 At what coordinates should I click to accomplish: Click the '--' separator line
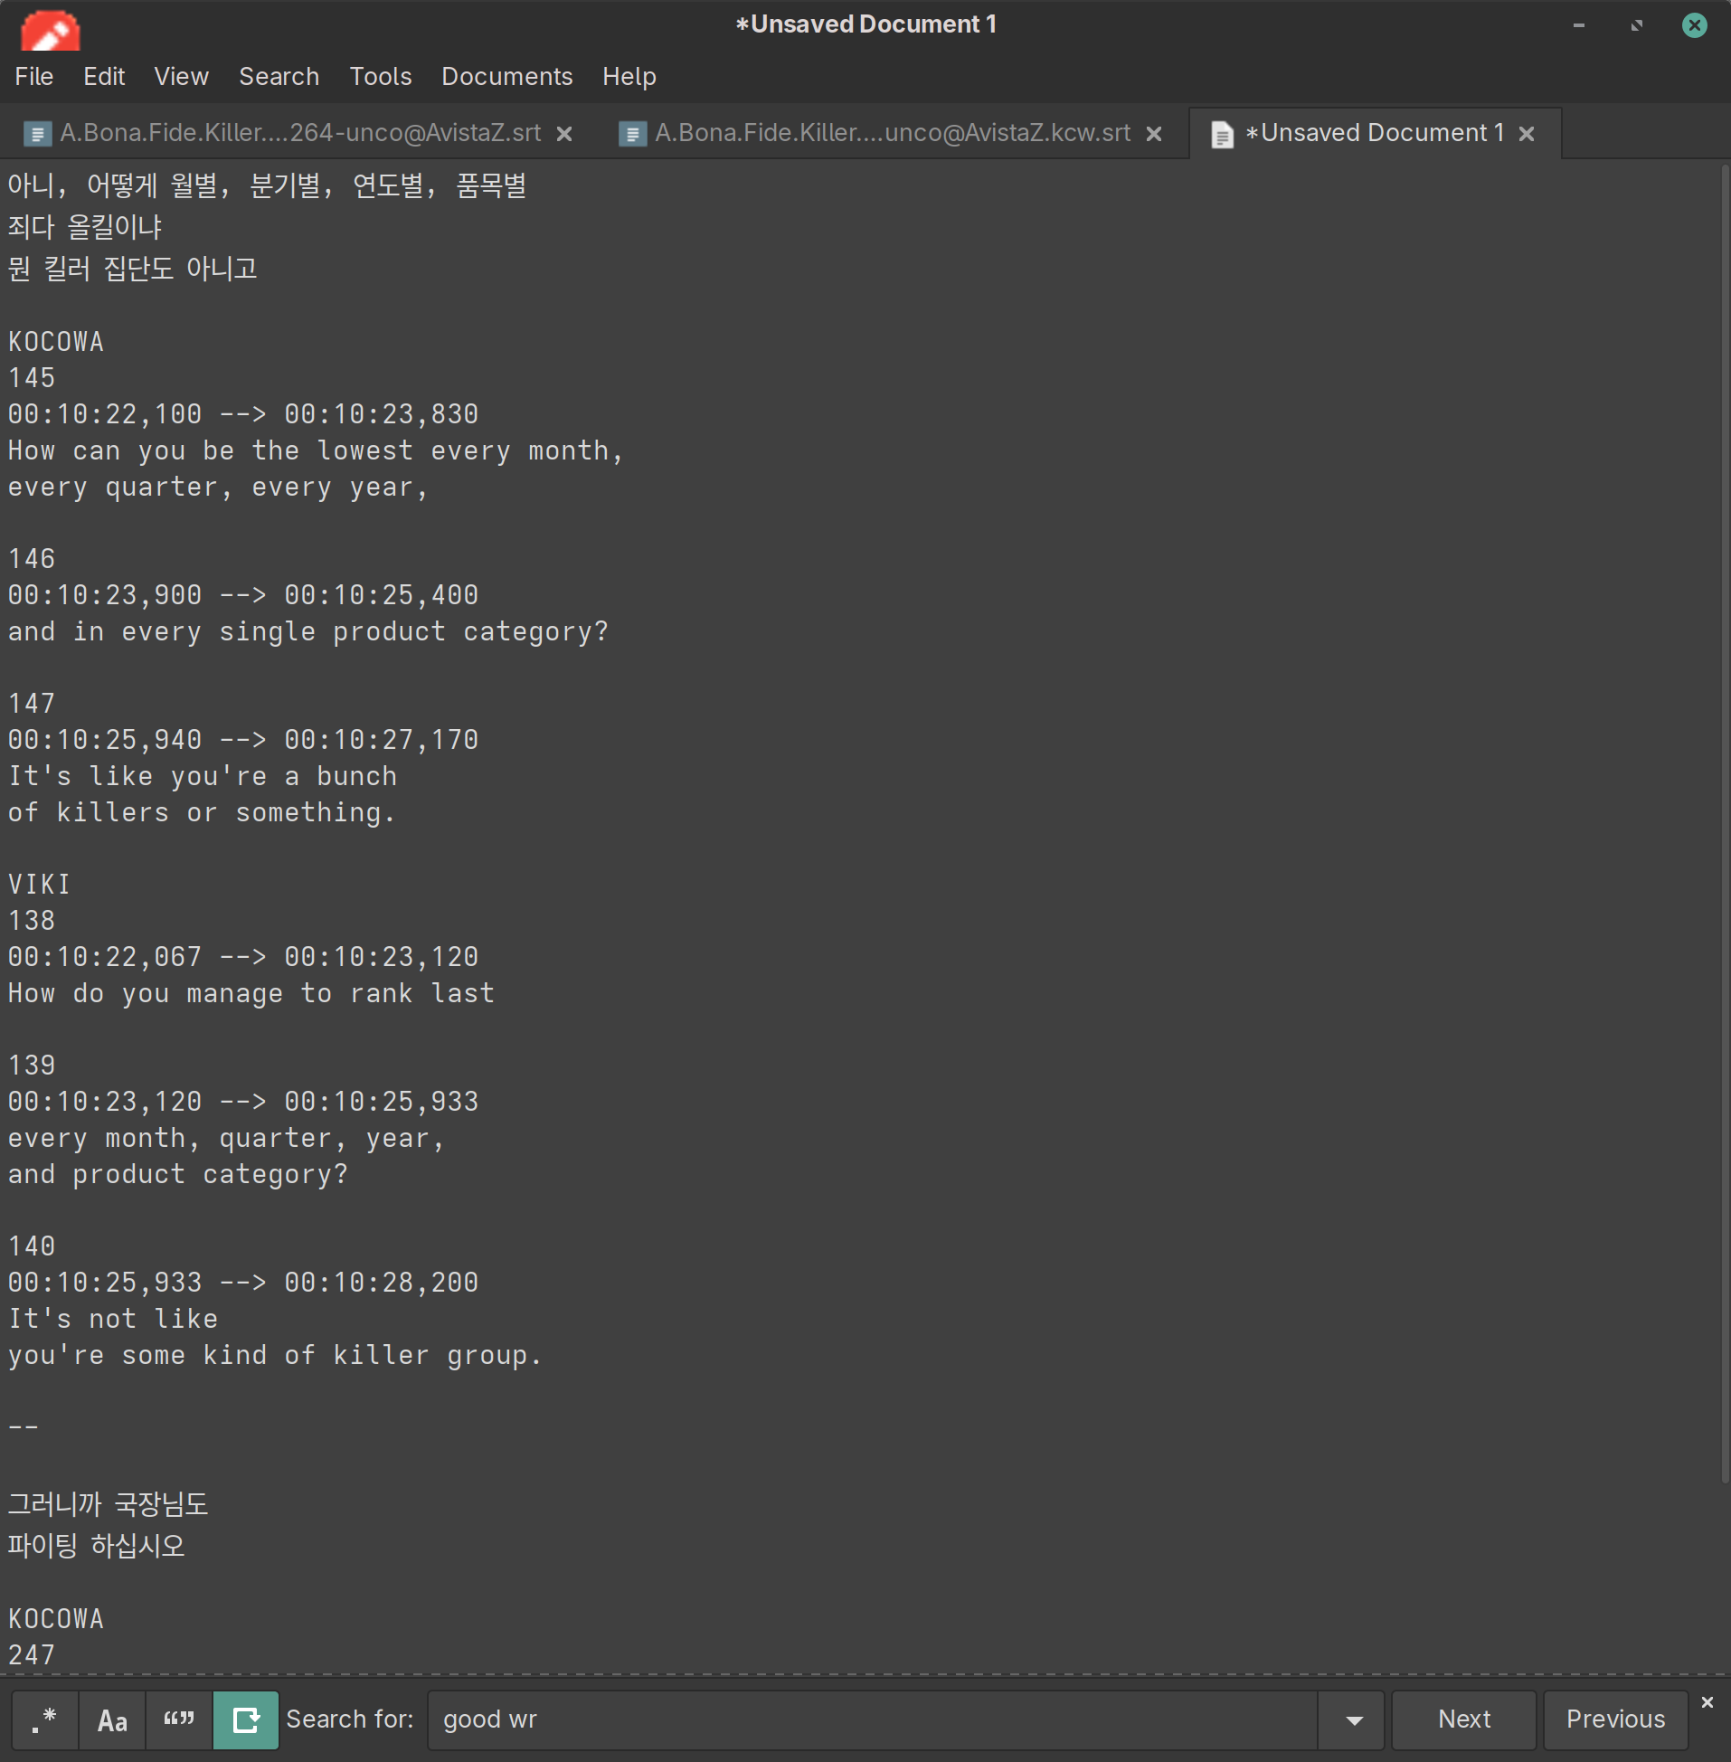[24, 1427]
